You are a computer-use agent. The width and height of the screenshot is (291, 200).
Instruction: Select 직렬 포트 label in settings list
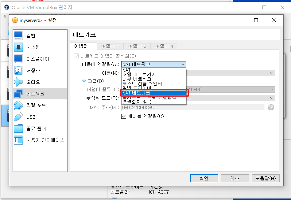[36, 105]
